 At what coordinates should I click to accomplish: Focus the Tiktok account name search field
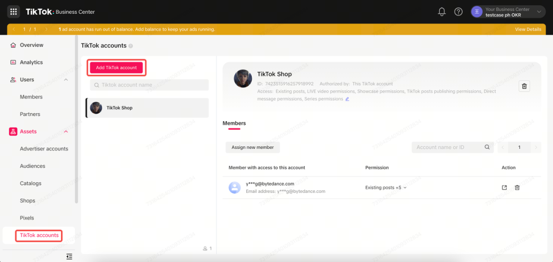tap(149, 85)
